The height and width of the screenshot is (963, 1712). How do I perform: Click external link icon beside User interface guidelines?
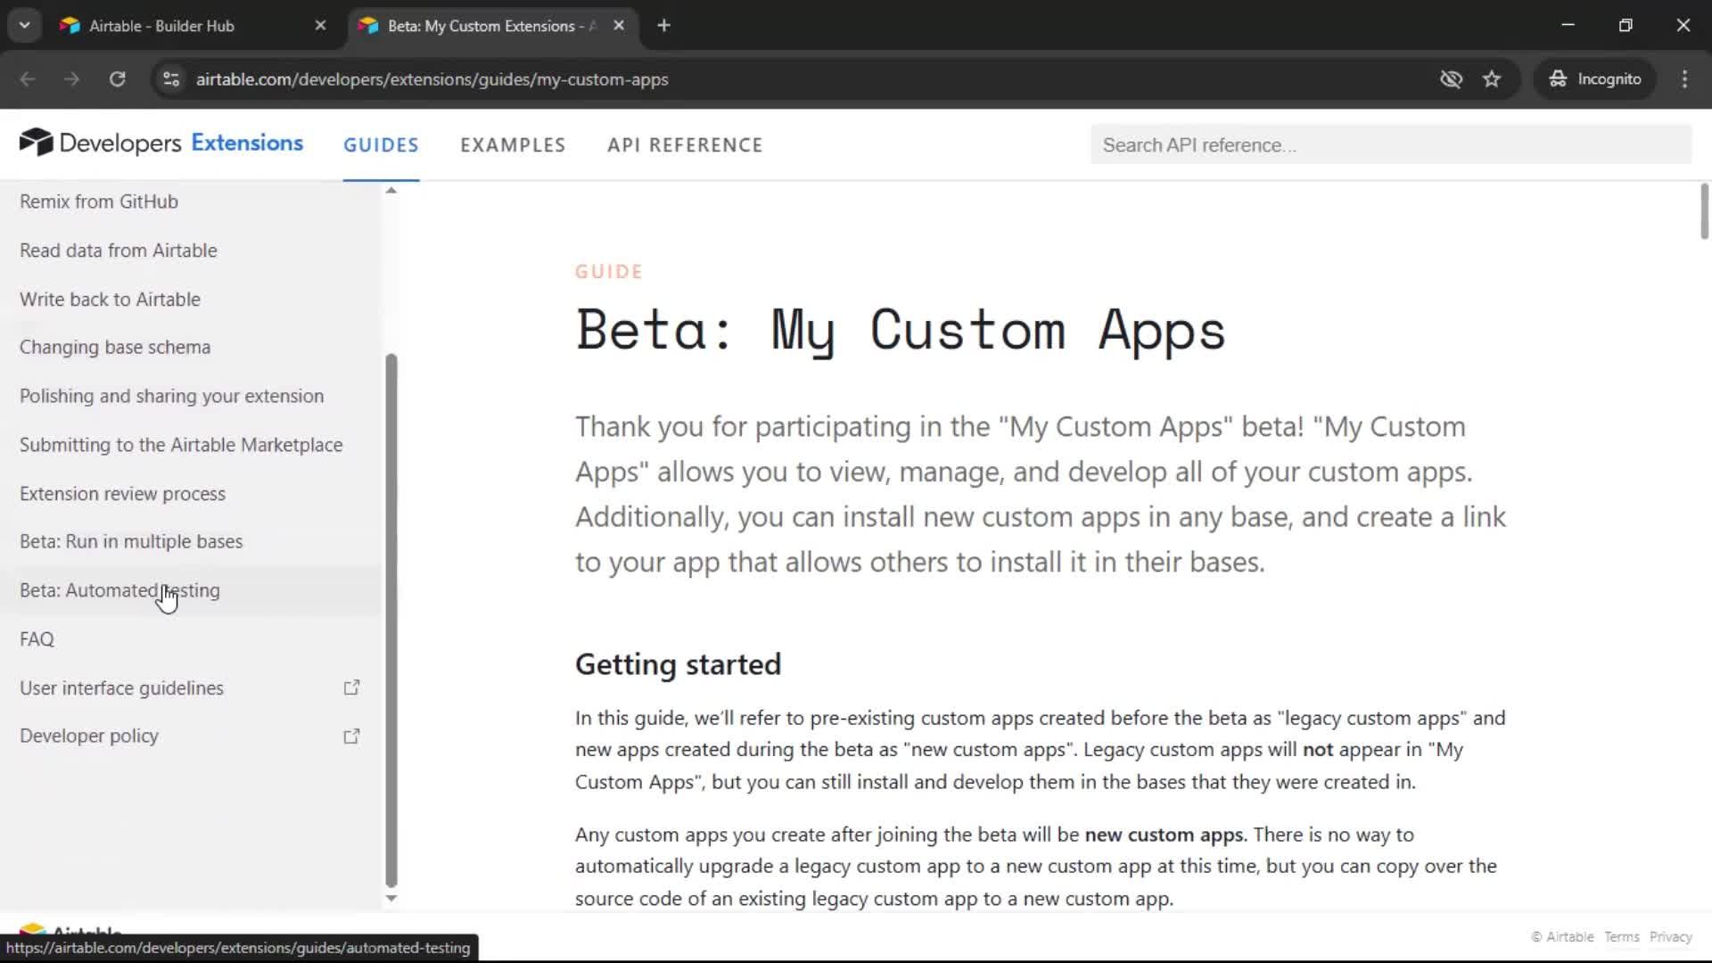[351, 687]
